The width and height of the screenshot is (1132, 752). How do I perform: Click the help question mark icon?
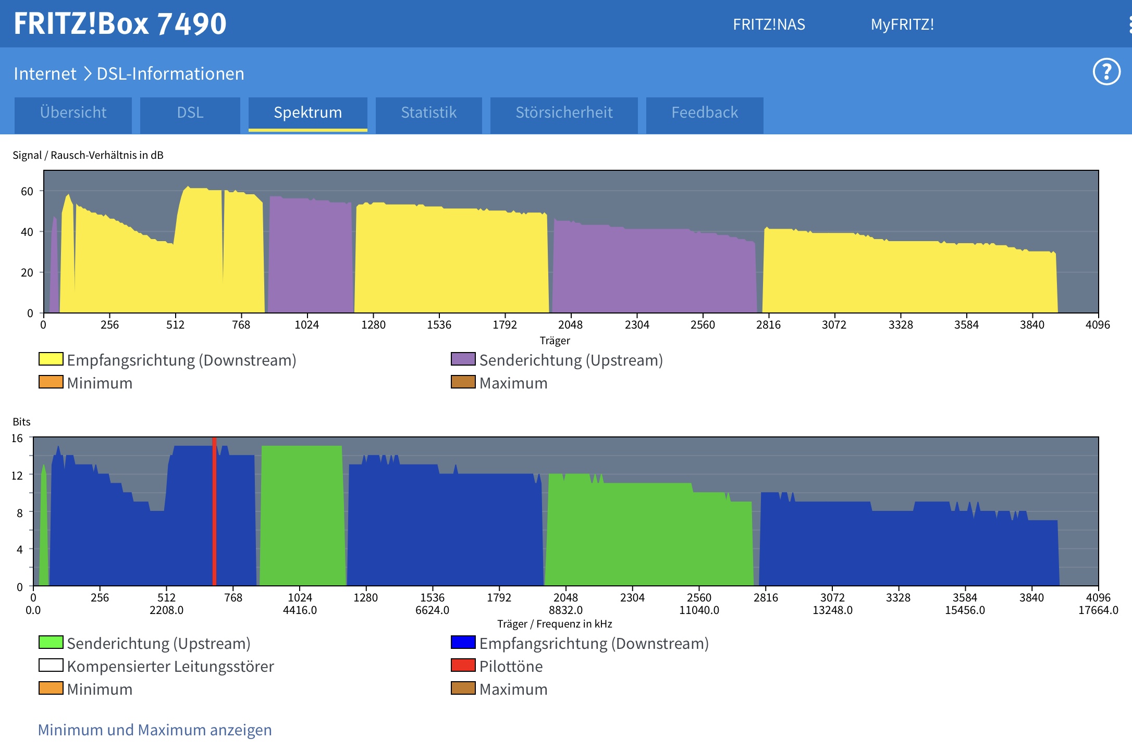pyautogui.click(x=1106, y=72)
